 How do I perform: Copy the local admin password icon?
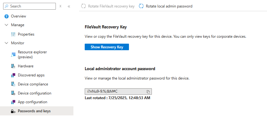pyautogui.click(x=148, y=92)
